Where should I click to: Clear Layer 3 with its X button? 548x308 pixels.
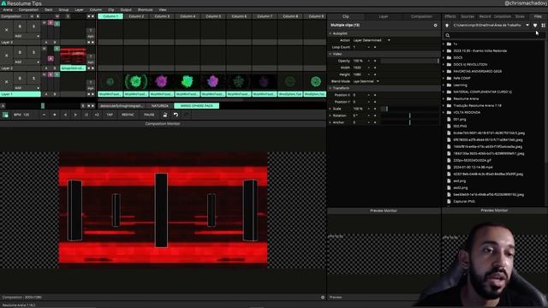[6, 30]
